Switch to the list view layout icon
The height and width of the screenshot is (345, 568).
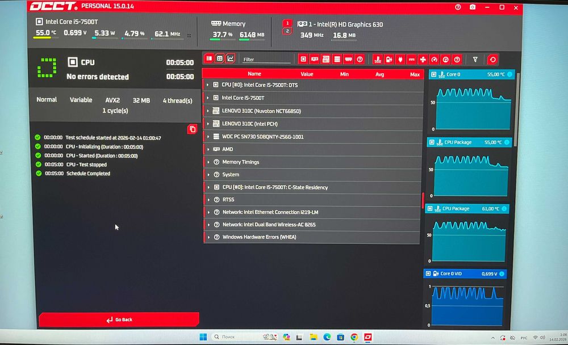tap(209, 58)
